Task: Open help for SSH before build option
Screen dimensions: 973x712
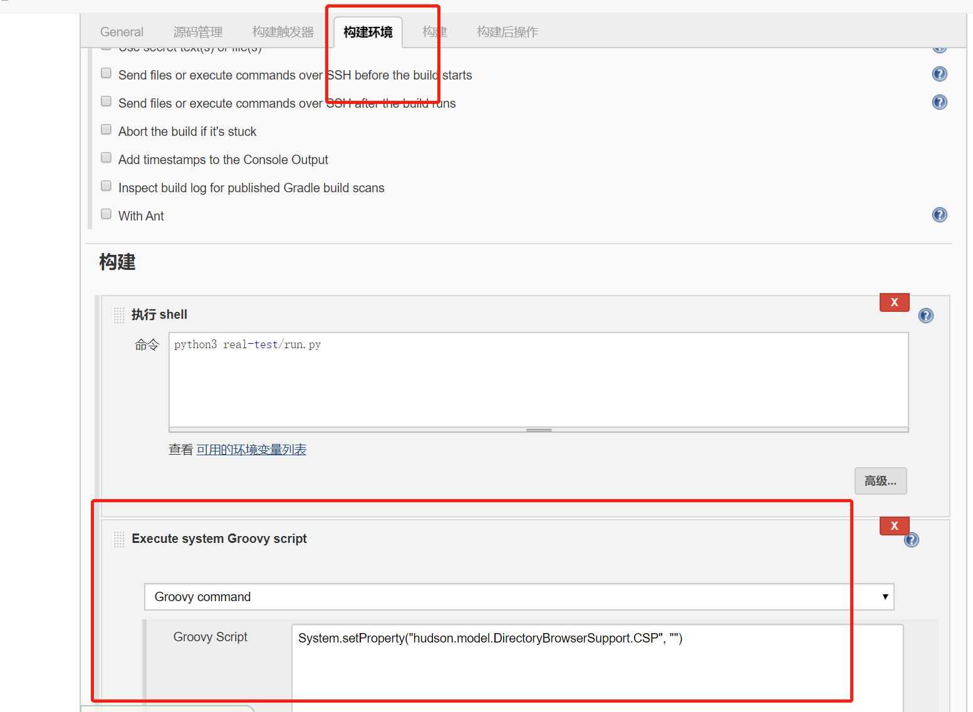Action: pyautogui.click(x=939, y=74)
